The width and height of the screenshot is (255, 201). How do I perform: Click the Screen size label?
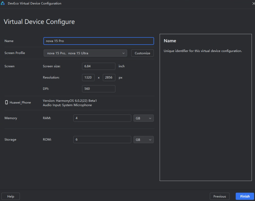point(52,66)
